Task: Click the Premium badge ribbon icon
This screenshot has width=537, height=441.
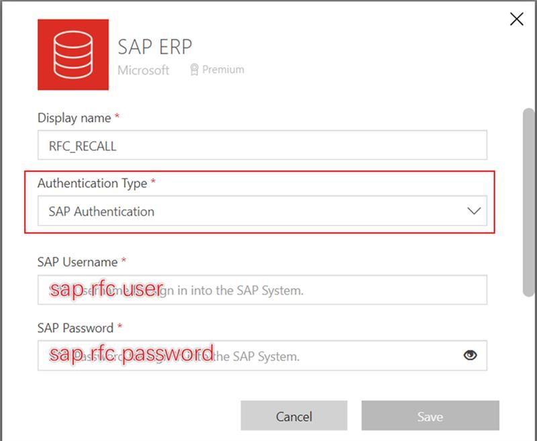Action: [194, 70]
